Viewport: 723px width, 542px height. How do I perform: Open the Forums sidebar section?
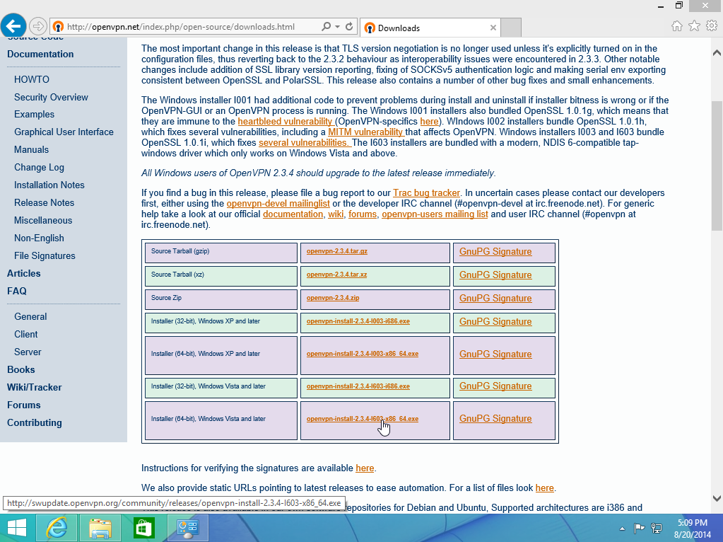coord(23,405)
